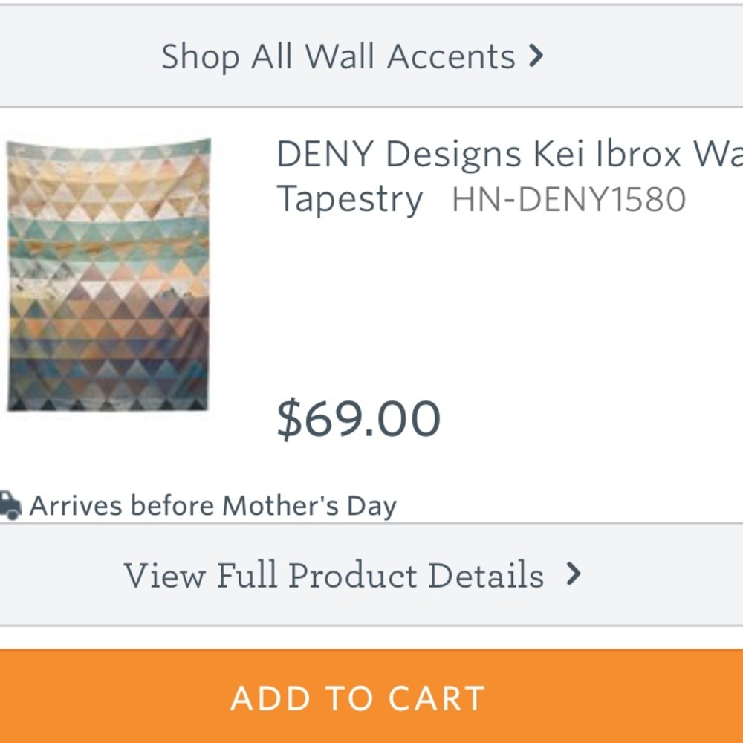This screenshot has width=743, height=743.
Task: Click the chevron beside View Full Product Details
Action: point(572,574)
